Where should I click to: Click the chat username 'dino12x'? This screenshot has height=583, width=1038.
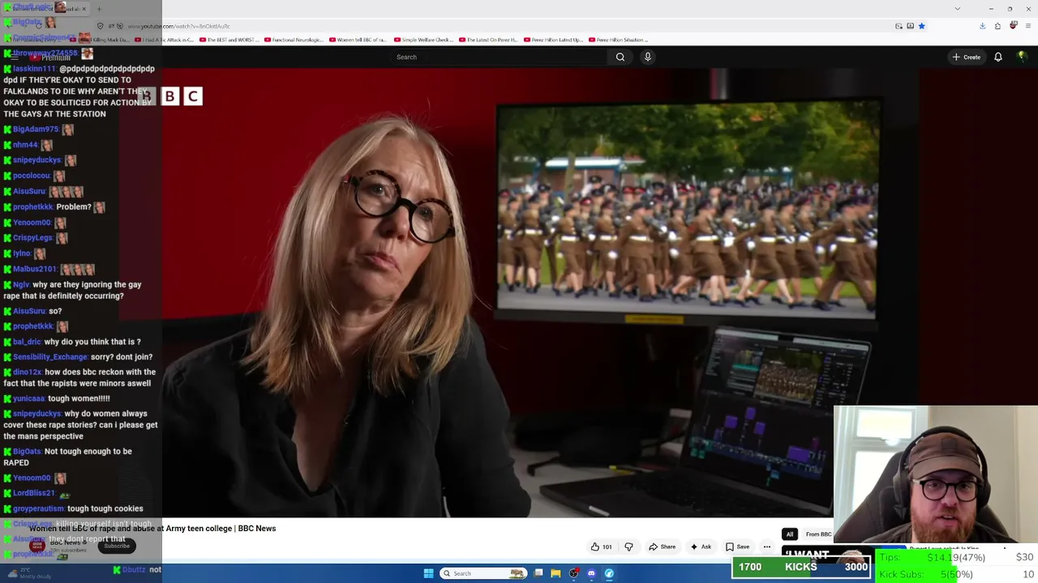click(x=27, y=372)
